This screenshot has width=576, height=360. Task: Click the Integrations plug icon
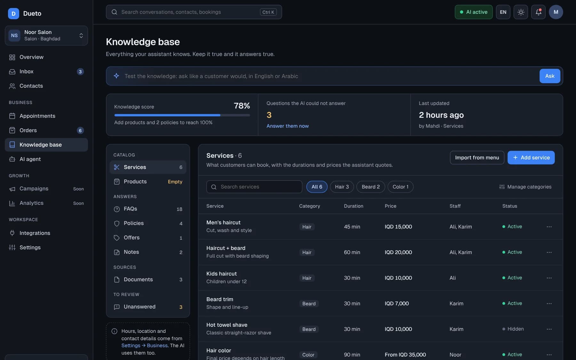(x=12, y=233)
